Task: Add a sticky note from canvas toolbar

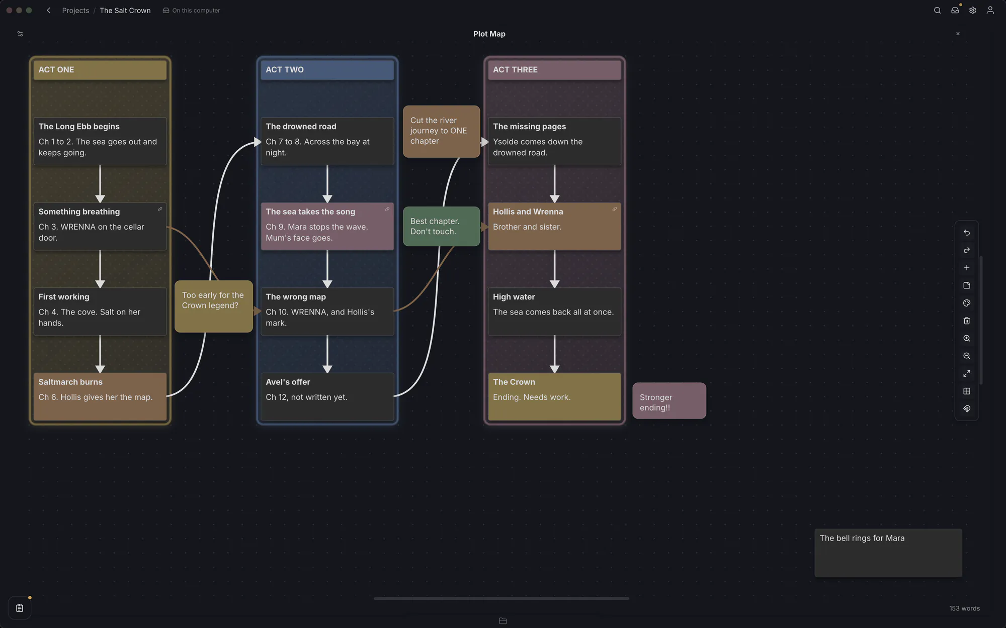Action: [966, 285]
